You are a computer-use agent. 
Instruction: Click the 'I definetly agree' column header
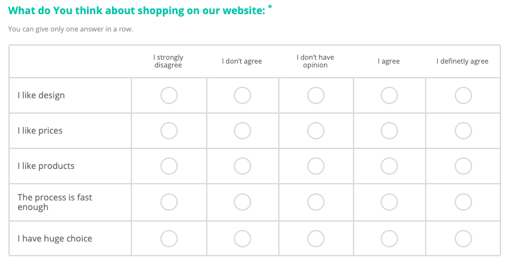pyautogui.click(x=462, y=62)
